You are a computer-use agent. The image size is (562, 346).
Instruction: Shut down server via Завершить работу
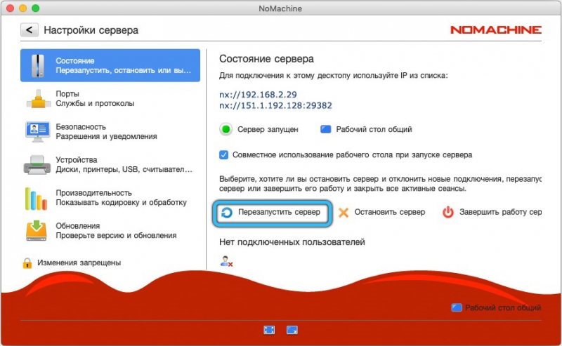click(x=492, y=213)
